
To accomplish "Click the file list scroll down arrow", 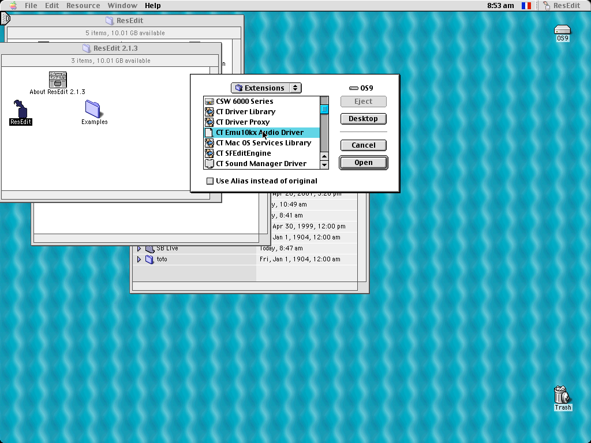I will (x=324, y=164).
